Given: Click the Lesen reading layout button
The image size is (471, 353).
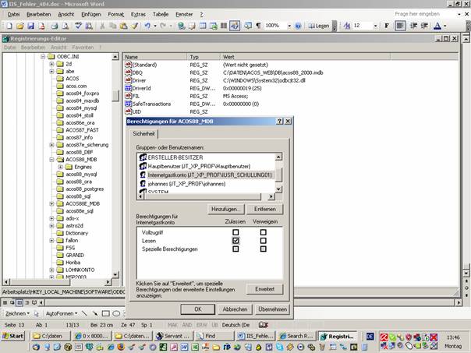Looking at the screenshot, I should pyautogui.click(x=319, y=26).
